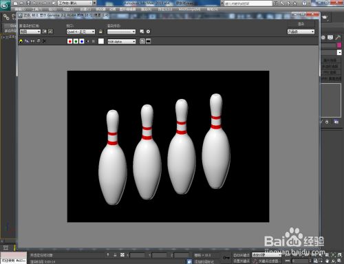Click the Render Setup icon in render window

(x=142, y=32)
